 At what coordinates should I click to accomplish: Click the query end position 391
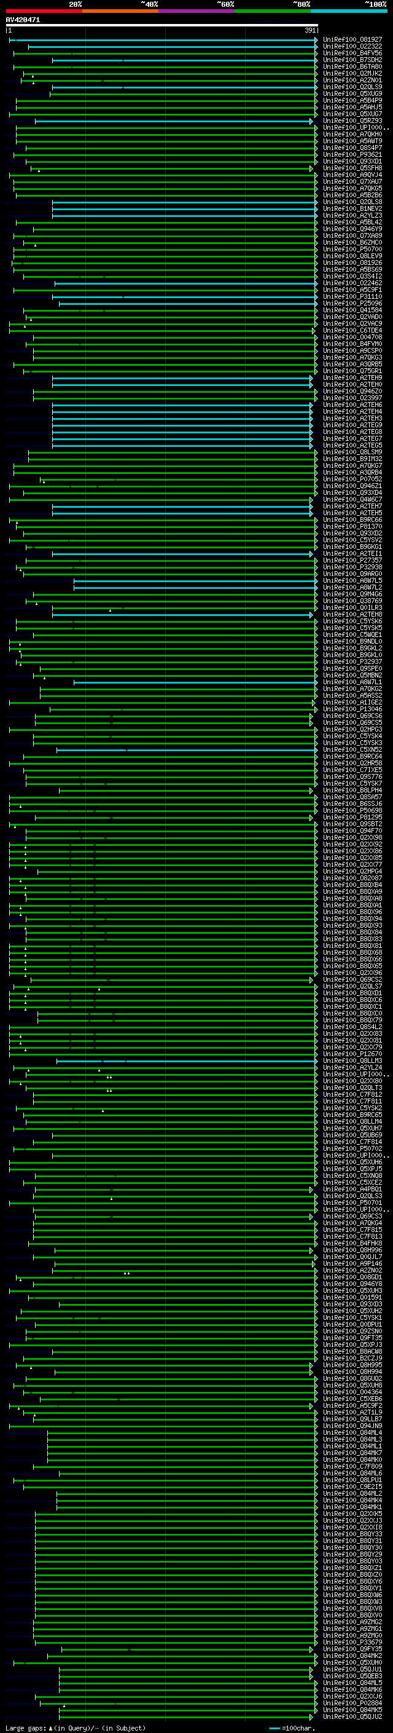click(309, 30)
